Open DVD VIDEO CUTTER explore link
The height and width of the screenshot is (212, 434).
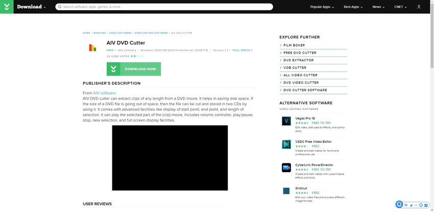[x=301, y=82]
